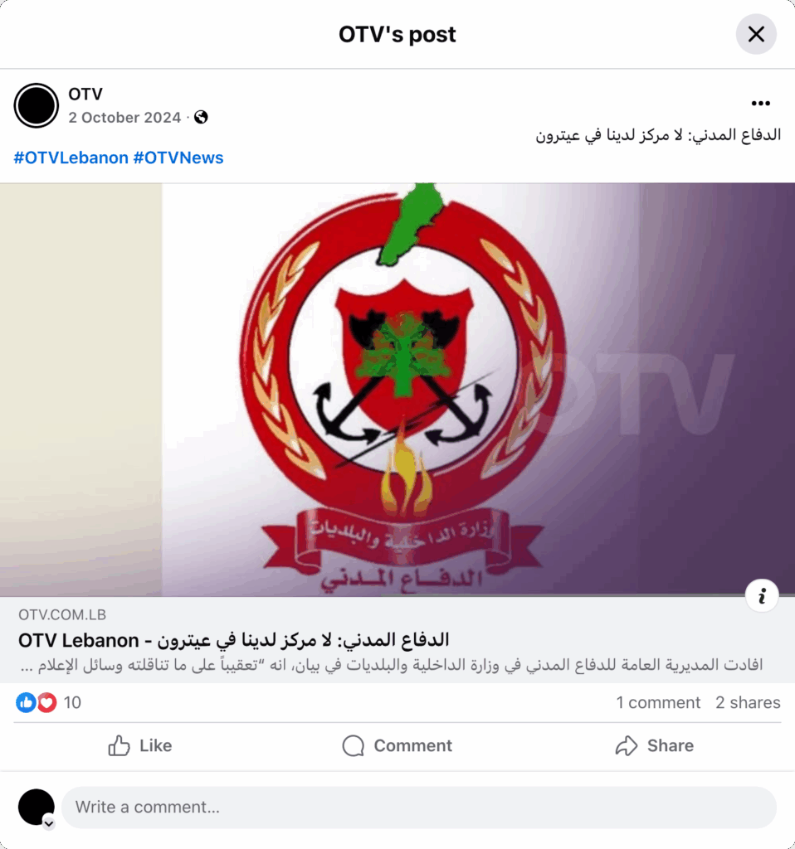This screenshot has height=849, width=795.
Task: Click the 2 October 2024 timestamp
Action: coord(124,118)
